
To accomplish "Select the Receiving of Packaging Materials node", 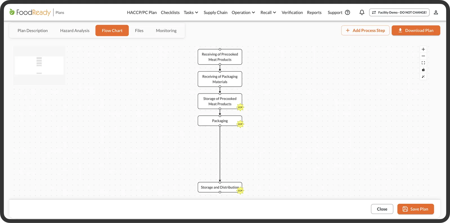I will 220,79.
